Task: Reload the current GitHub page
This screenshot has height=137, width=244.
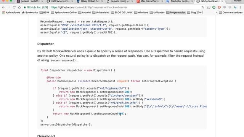Action: click(x=14, y=7)
